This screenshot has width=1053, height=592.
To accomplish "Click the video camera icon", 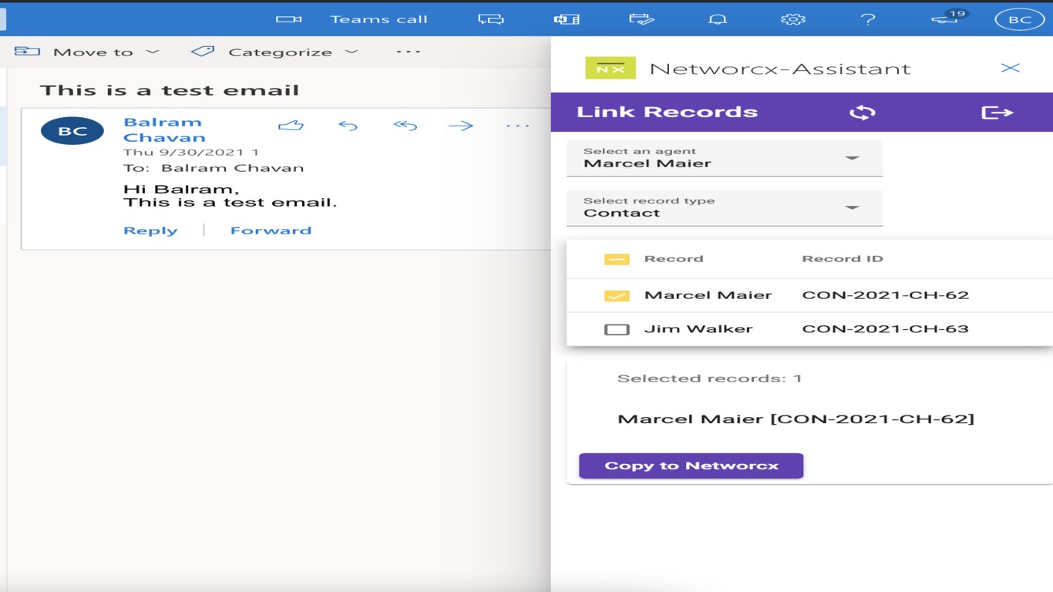I will 288,19.
